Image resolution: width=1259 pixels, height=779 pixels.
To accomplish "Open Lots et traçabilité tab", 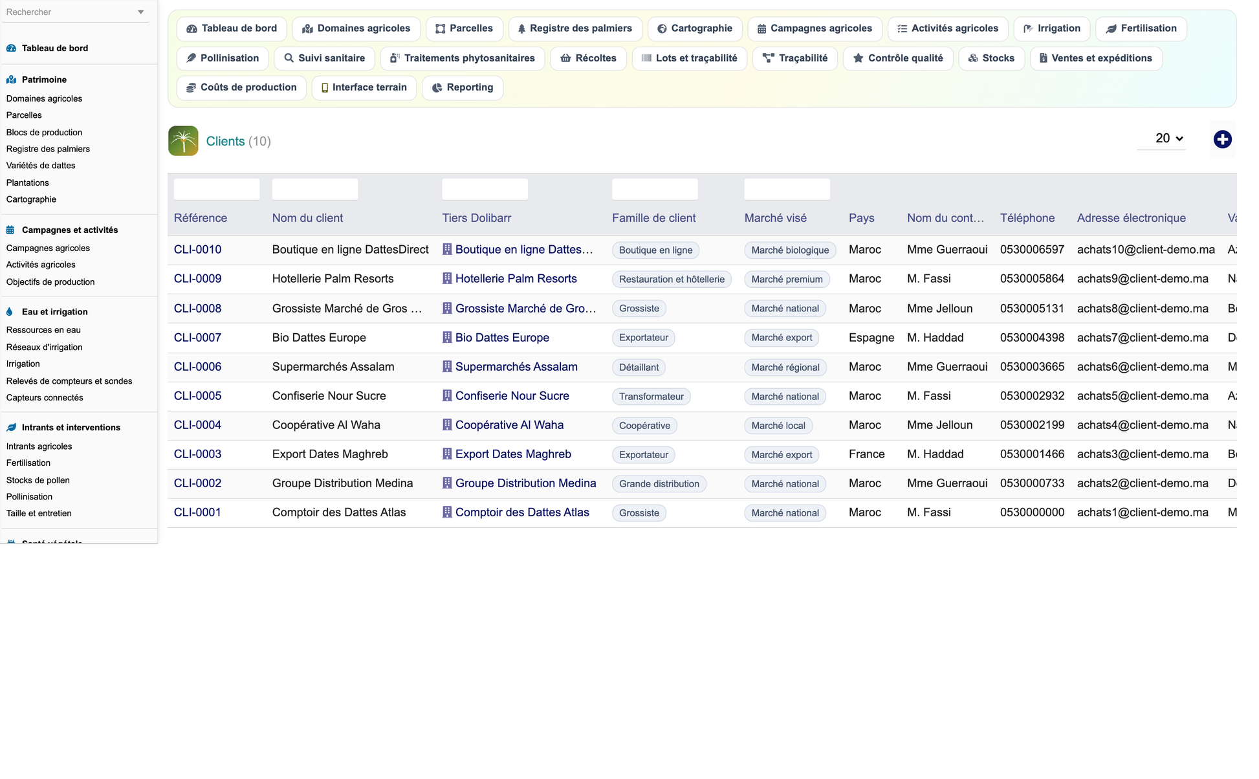I will point(689,58).
